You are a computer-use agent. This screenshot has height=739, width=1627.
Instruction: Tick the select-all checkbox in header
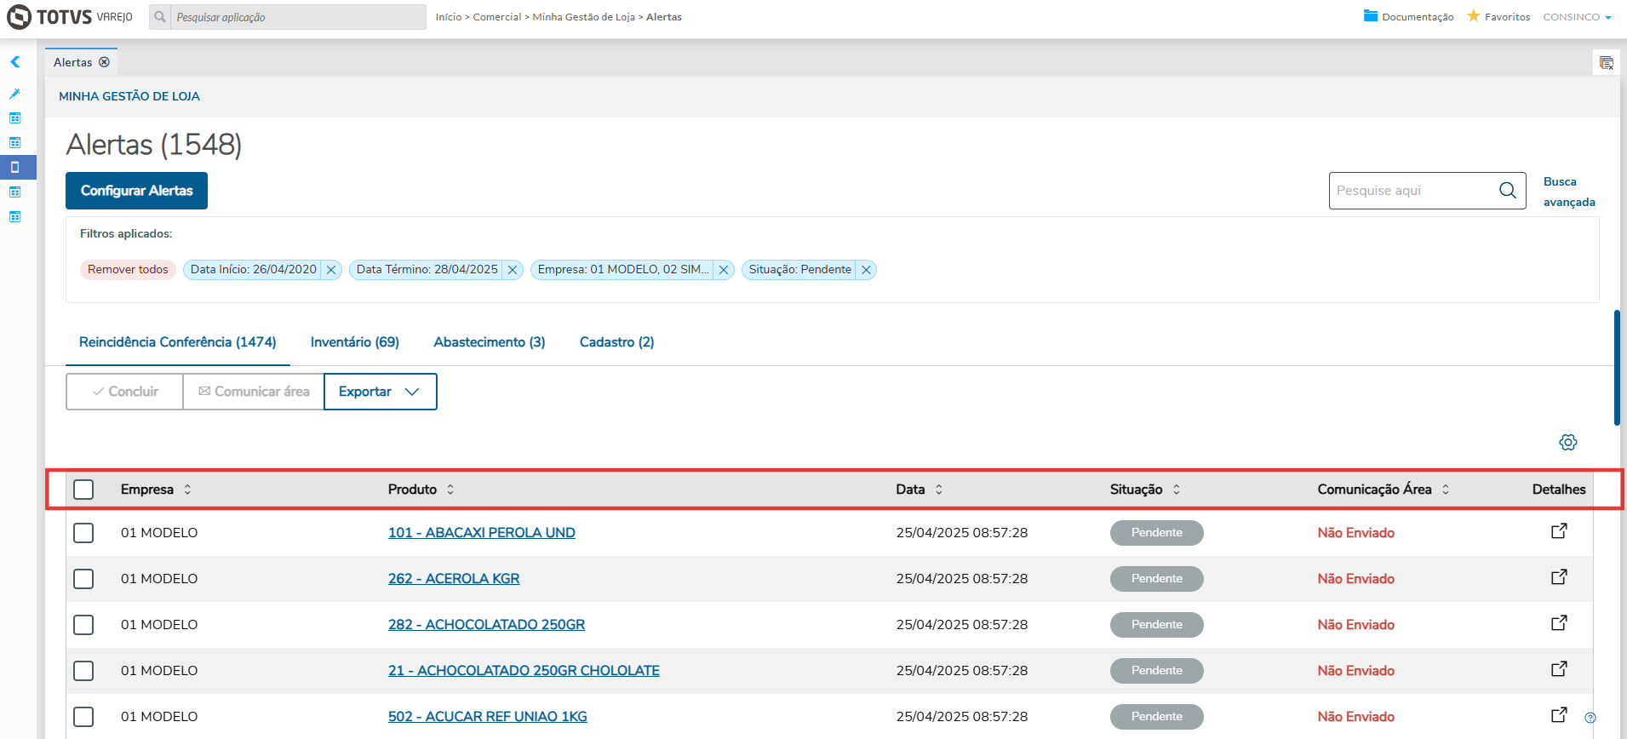point(83,490)
